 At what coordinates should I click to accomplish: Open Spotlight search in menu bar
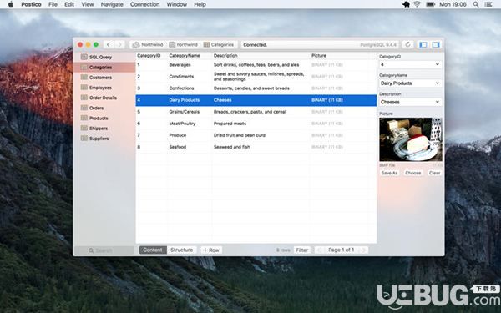[476, 4]
